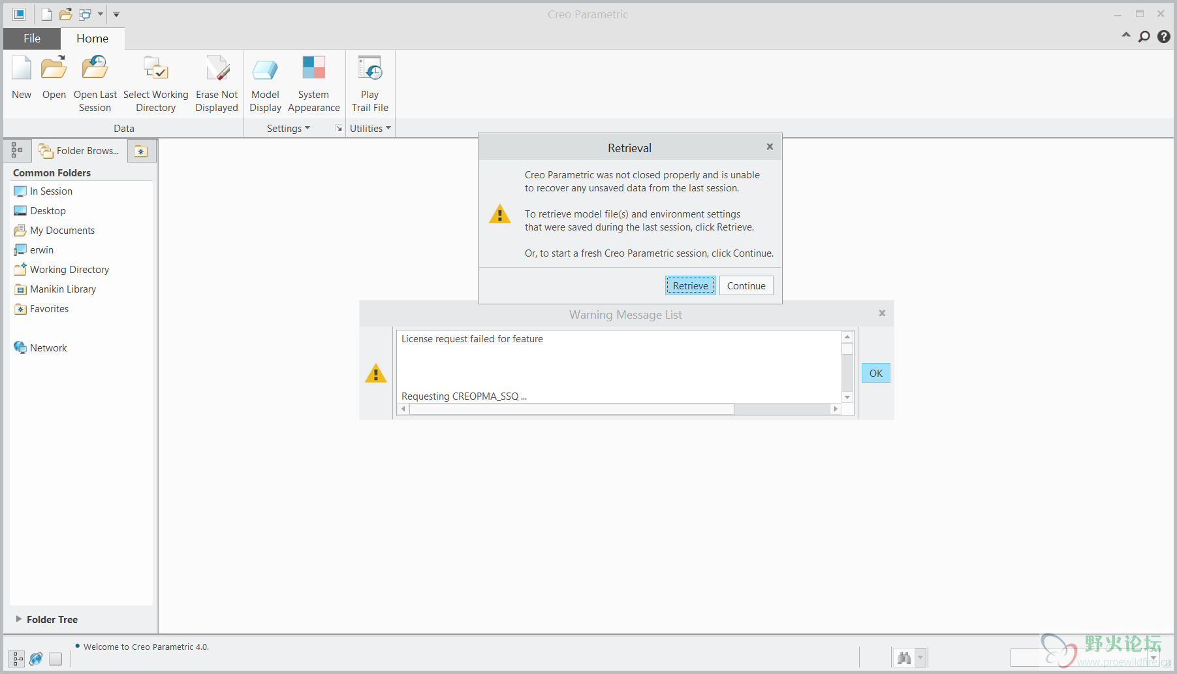Toggle browser globe icon in status bar
1177x674 pixels.
[37, 659]
